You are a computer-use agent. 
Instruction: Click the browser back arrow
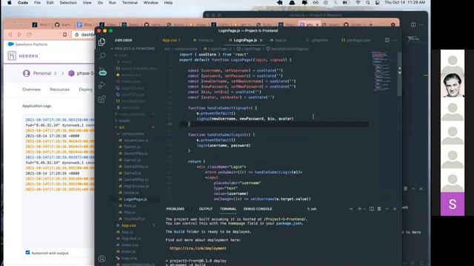tap(10, 35)
